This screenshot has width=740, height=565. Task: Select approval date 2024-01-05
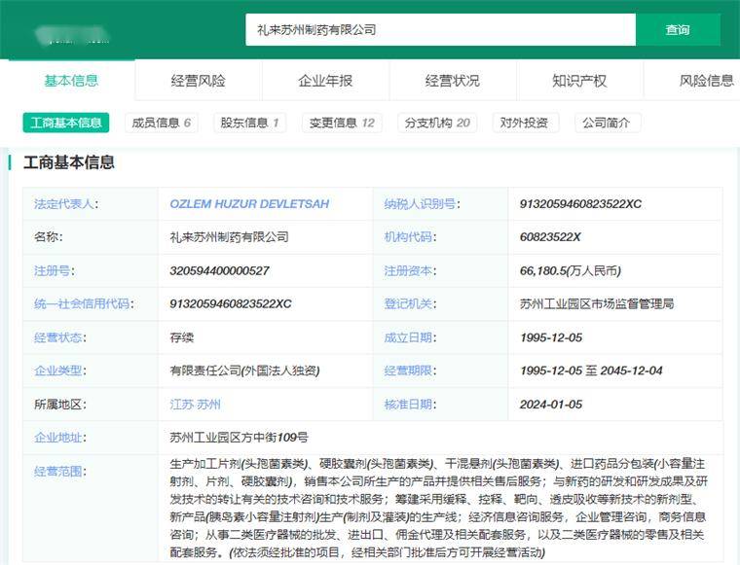551,405
